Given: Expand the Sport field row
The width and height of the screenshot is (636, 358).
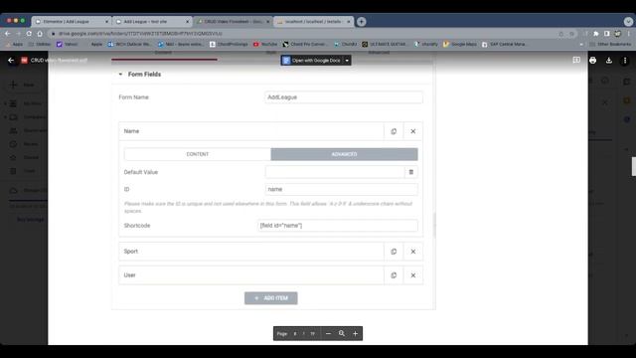Looking at the screenshot, I should pyautogui.click(x=251, y=252).
